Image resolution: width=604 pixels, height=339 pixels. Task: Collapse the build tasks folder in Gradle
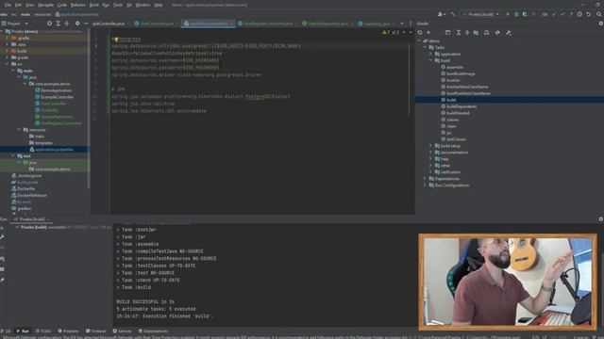[x=430, y=60]
